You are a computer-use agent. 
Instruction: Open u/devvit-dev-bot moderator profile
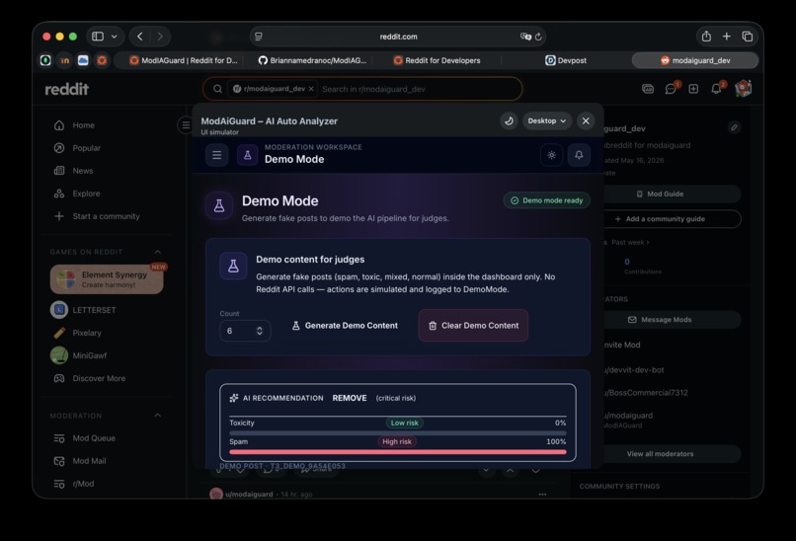[x=634, y=370]
